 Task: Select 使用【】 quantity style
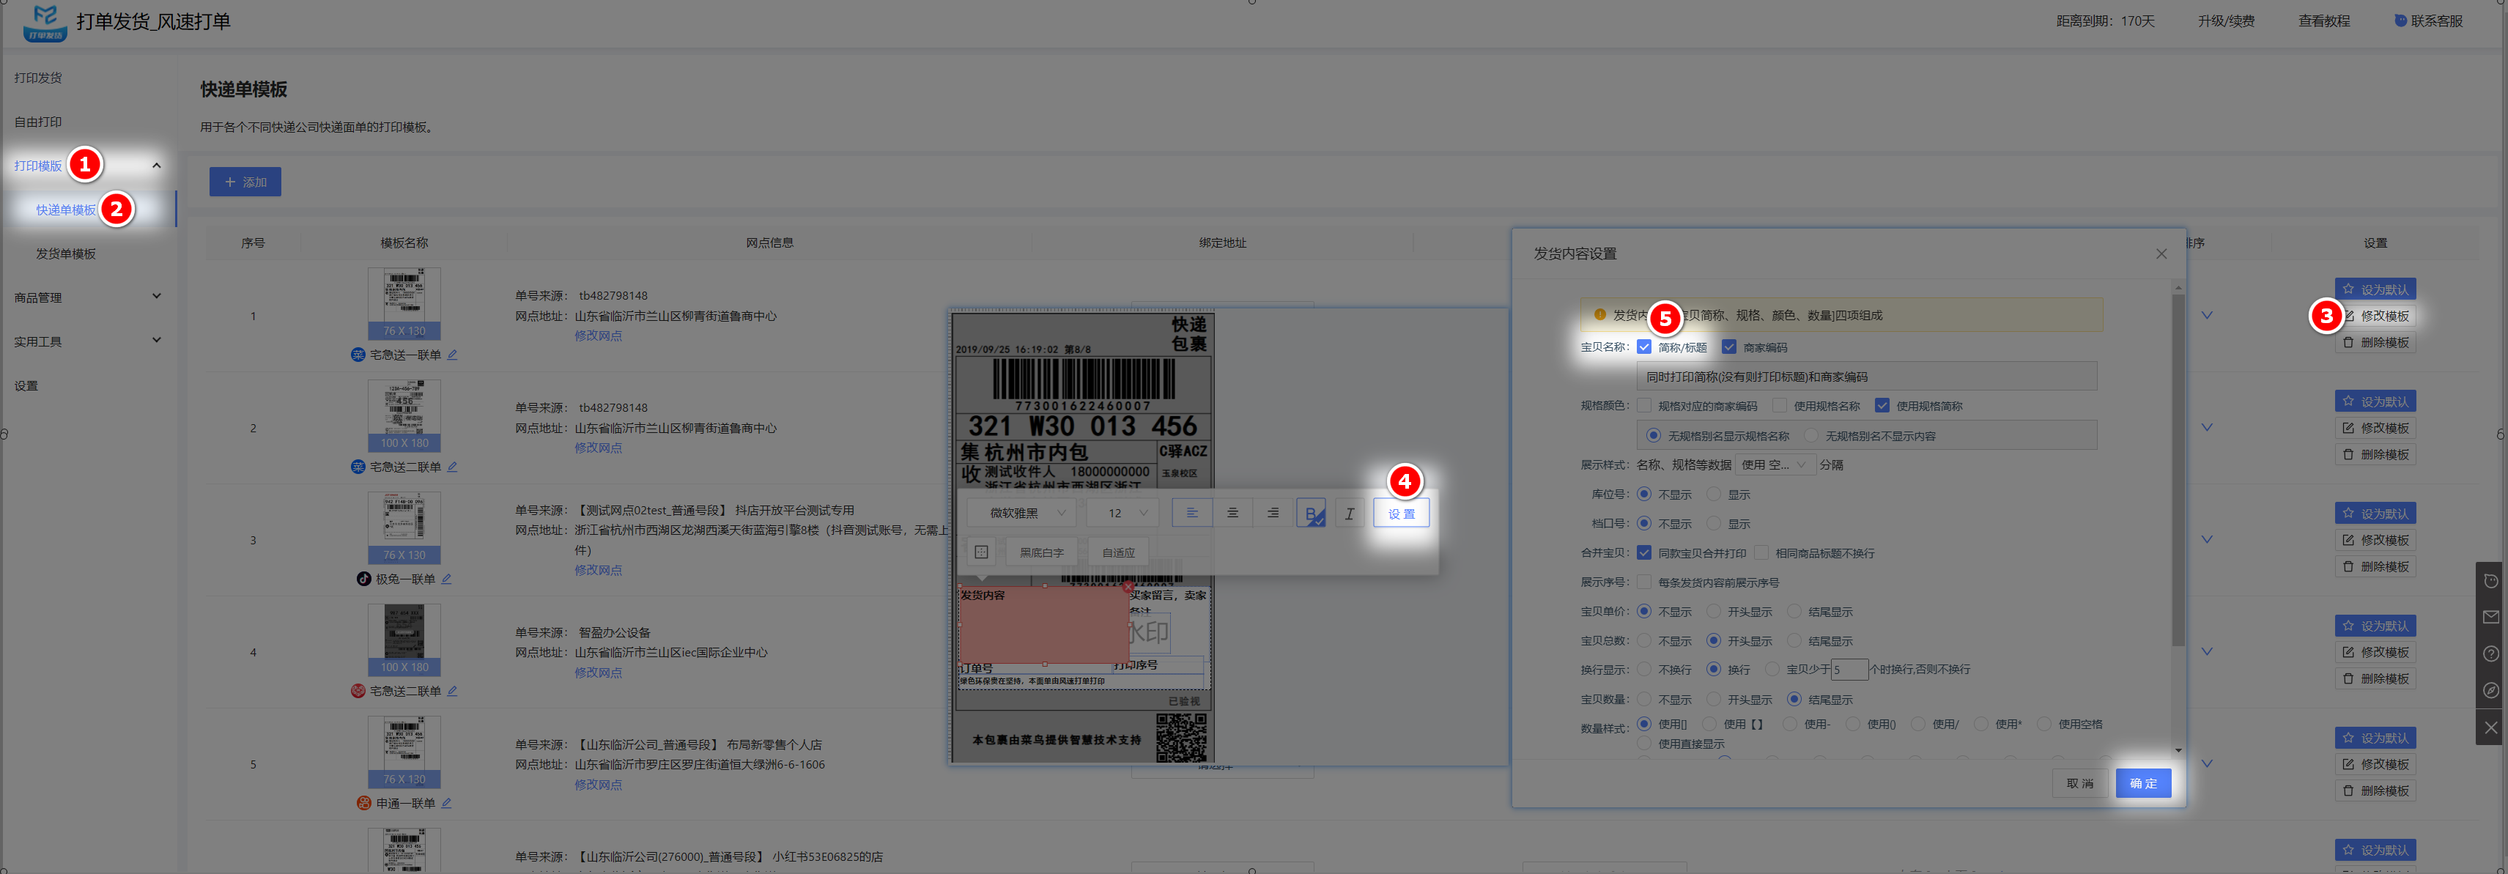pyautogui.click(x=1709, y=723)
